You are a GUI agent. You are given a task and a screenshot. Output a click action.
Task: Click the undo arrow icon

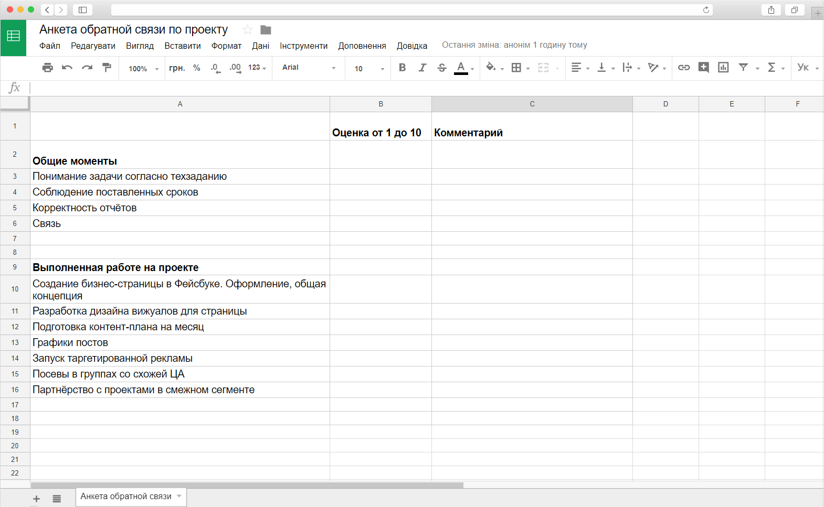click(67, 68)
